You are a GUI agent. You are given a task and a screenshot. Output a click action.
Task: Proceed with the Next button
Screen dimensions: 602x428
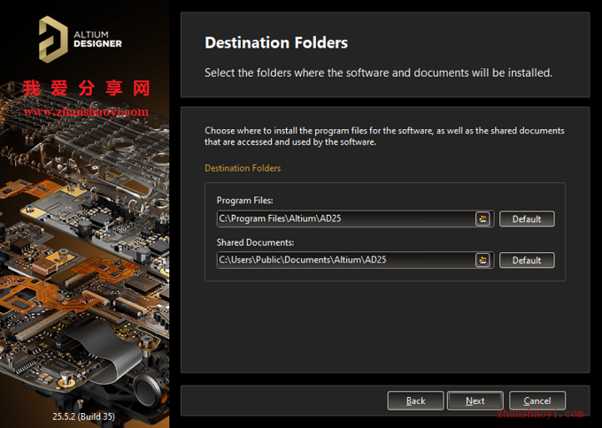(475, 401)
